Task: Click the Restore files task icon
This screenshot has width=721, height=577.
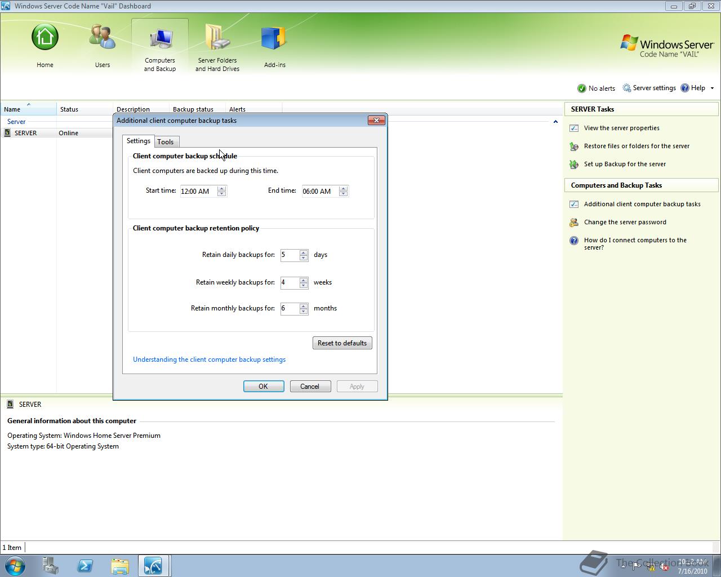Action: pyautogui.click(x=574, y=147)
